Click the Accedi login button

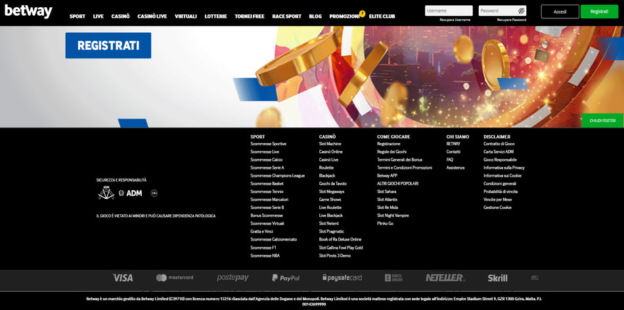560,12
